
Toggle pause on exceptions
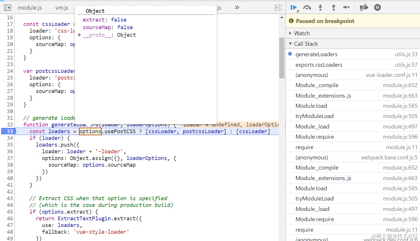(377, 8)
